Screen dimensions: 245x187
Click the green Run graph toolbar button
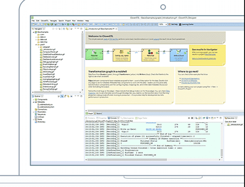click(x=68, y=25)
